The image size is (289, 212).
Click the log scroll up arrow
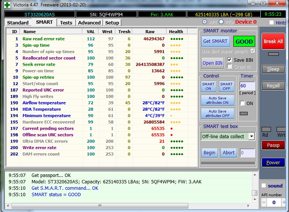[255, 175]
